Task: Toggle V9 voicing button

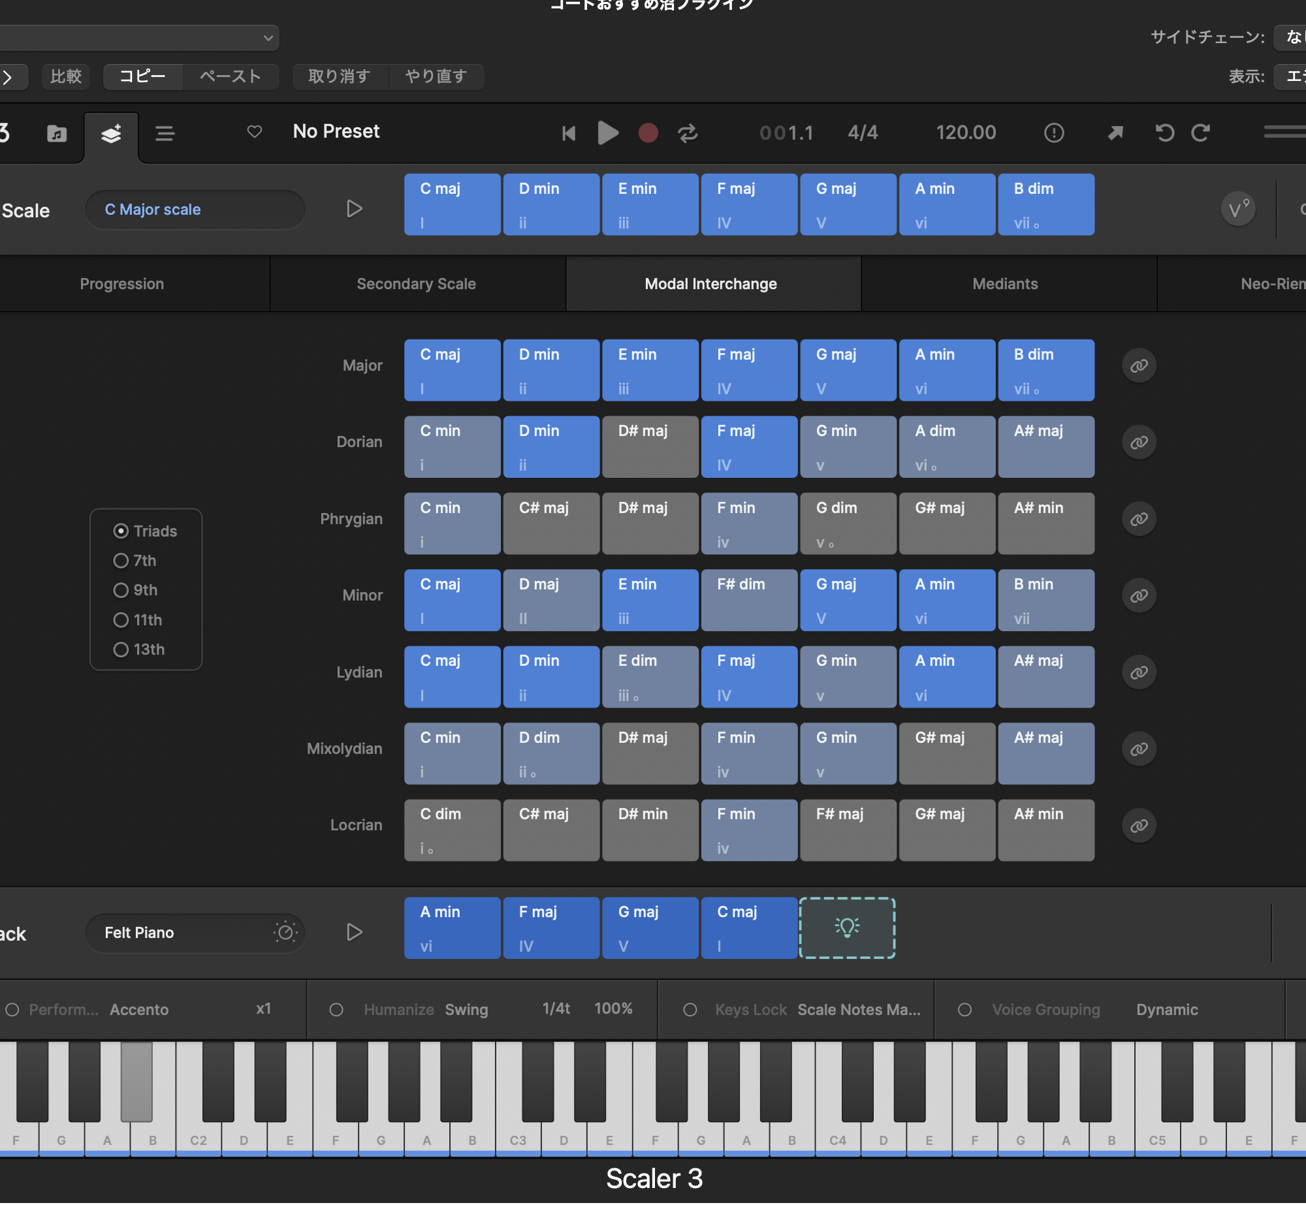Action: [1237, 210]
